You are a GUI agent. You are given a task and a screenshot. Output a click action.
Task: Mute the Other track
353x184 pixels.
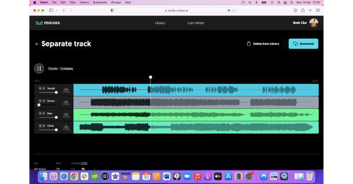click(x=40, y=126)
